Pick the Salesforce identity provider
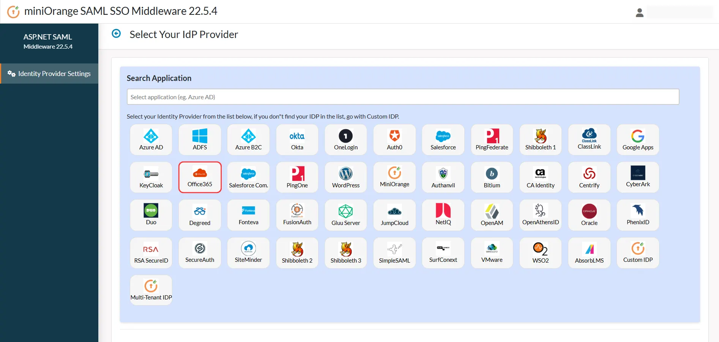 [443, 140]
